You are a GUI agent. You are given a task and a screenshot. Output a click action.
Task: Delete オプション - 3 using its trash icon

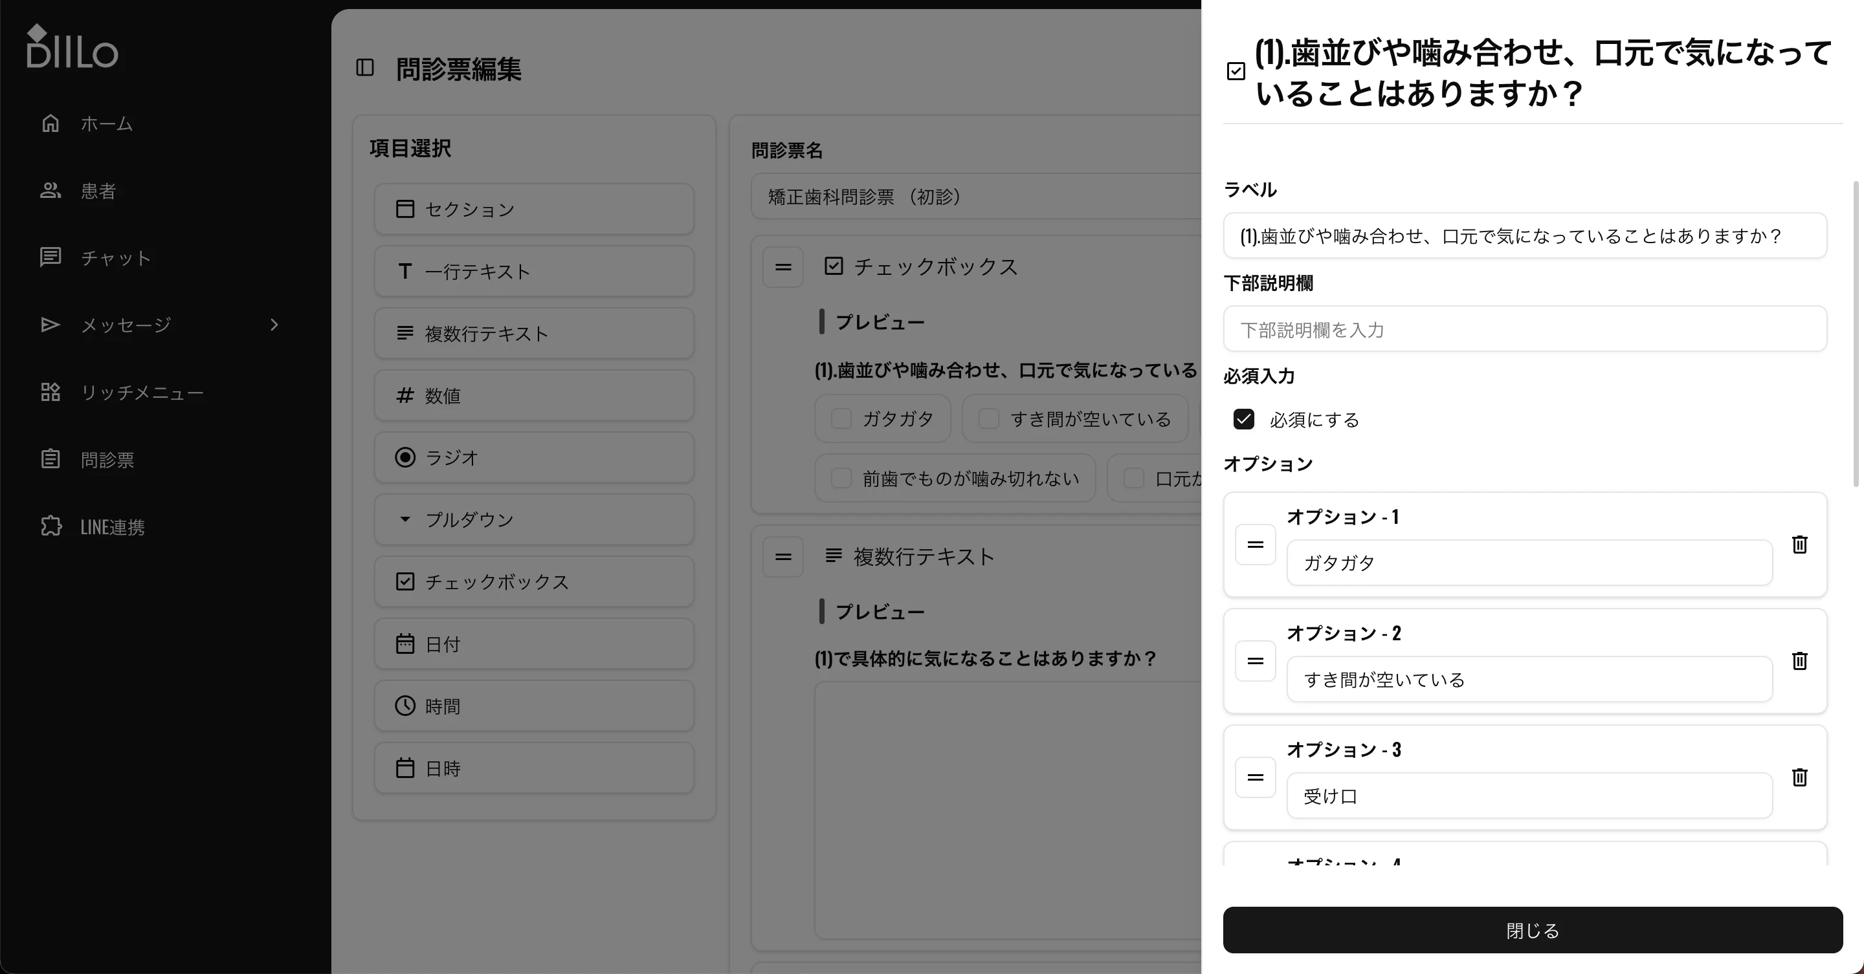[1799, 777]
